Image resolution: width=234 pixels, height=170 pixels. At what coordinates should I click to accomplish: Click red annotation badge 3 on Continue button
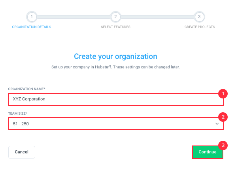(x=223, y=145)
